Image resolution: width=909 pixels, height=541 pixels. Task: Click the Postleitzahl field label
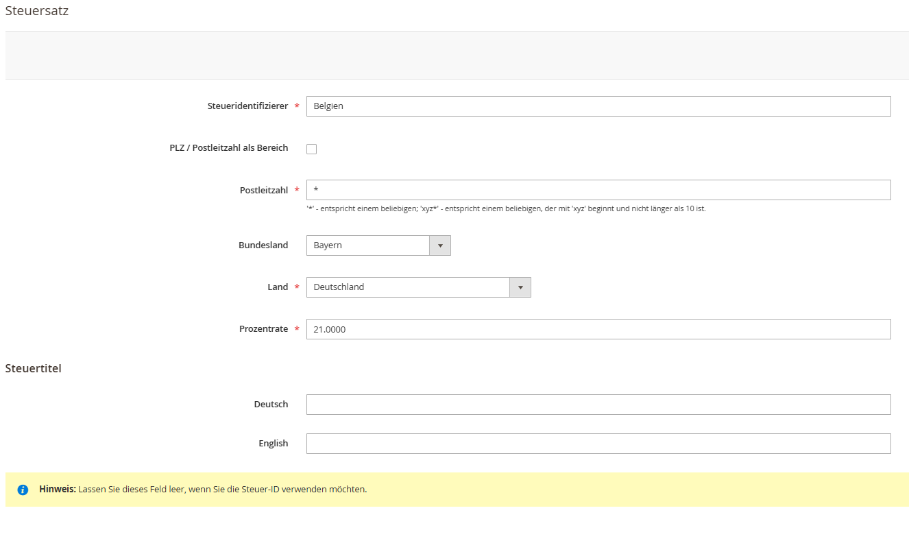(x=264, y=190)
